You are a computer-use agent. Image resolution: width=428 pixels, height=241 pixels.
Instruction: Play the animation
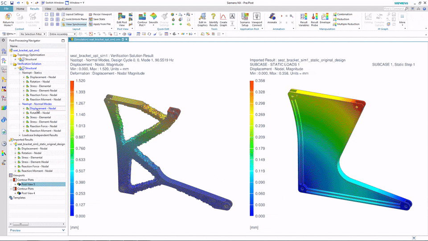[x=281, y=16]
